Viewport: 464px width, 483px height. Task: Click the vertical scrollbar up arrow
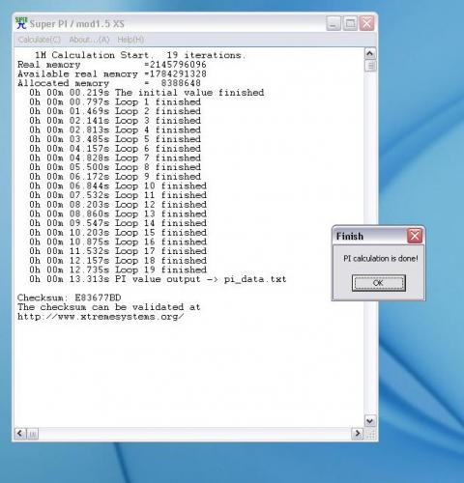[370, 53]
